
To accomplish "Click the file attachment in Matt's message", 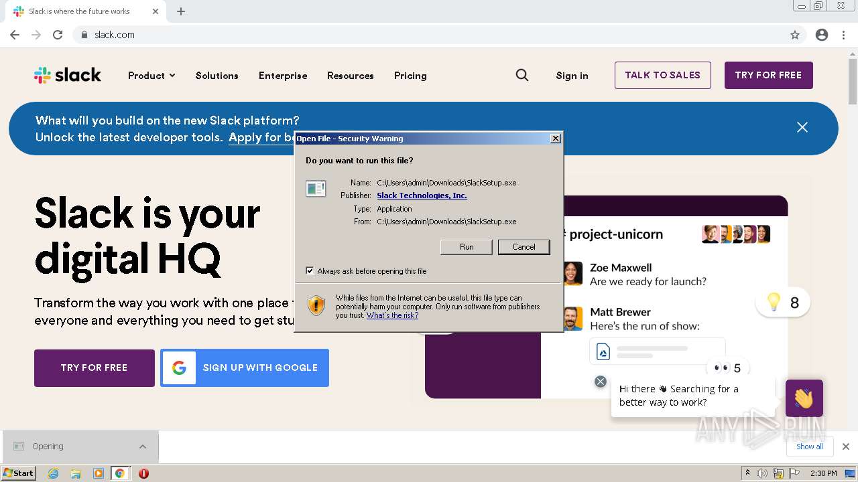I will click(x=657, y=351).
